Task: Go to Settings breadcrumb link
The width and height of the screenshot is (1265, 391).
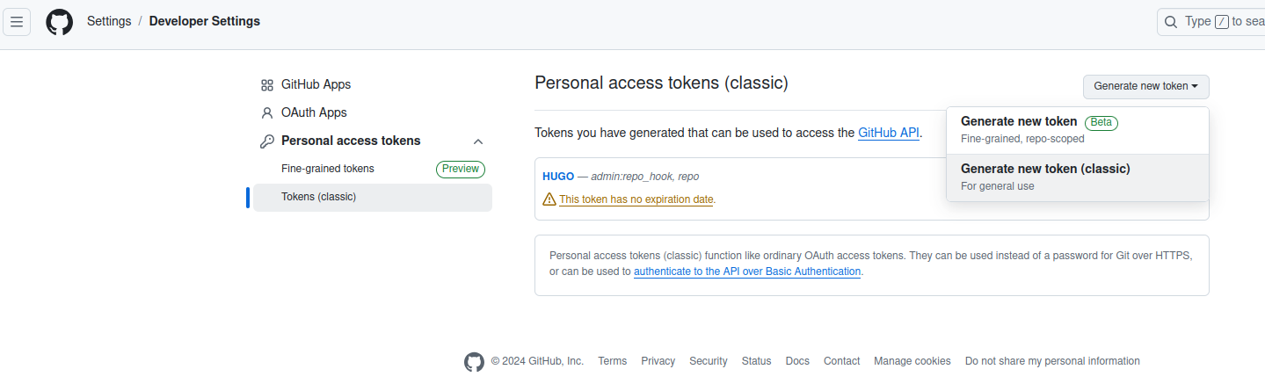Action: point(109,21)
